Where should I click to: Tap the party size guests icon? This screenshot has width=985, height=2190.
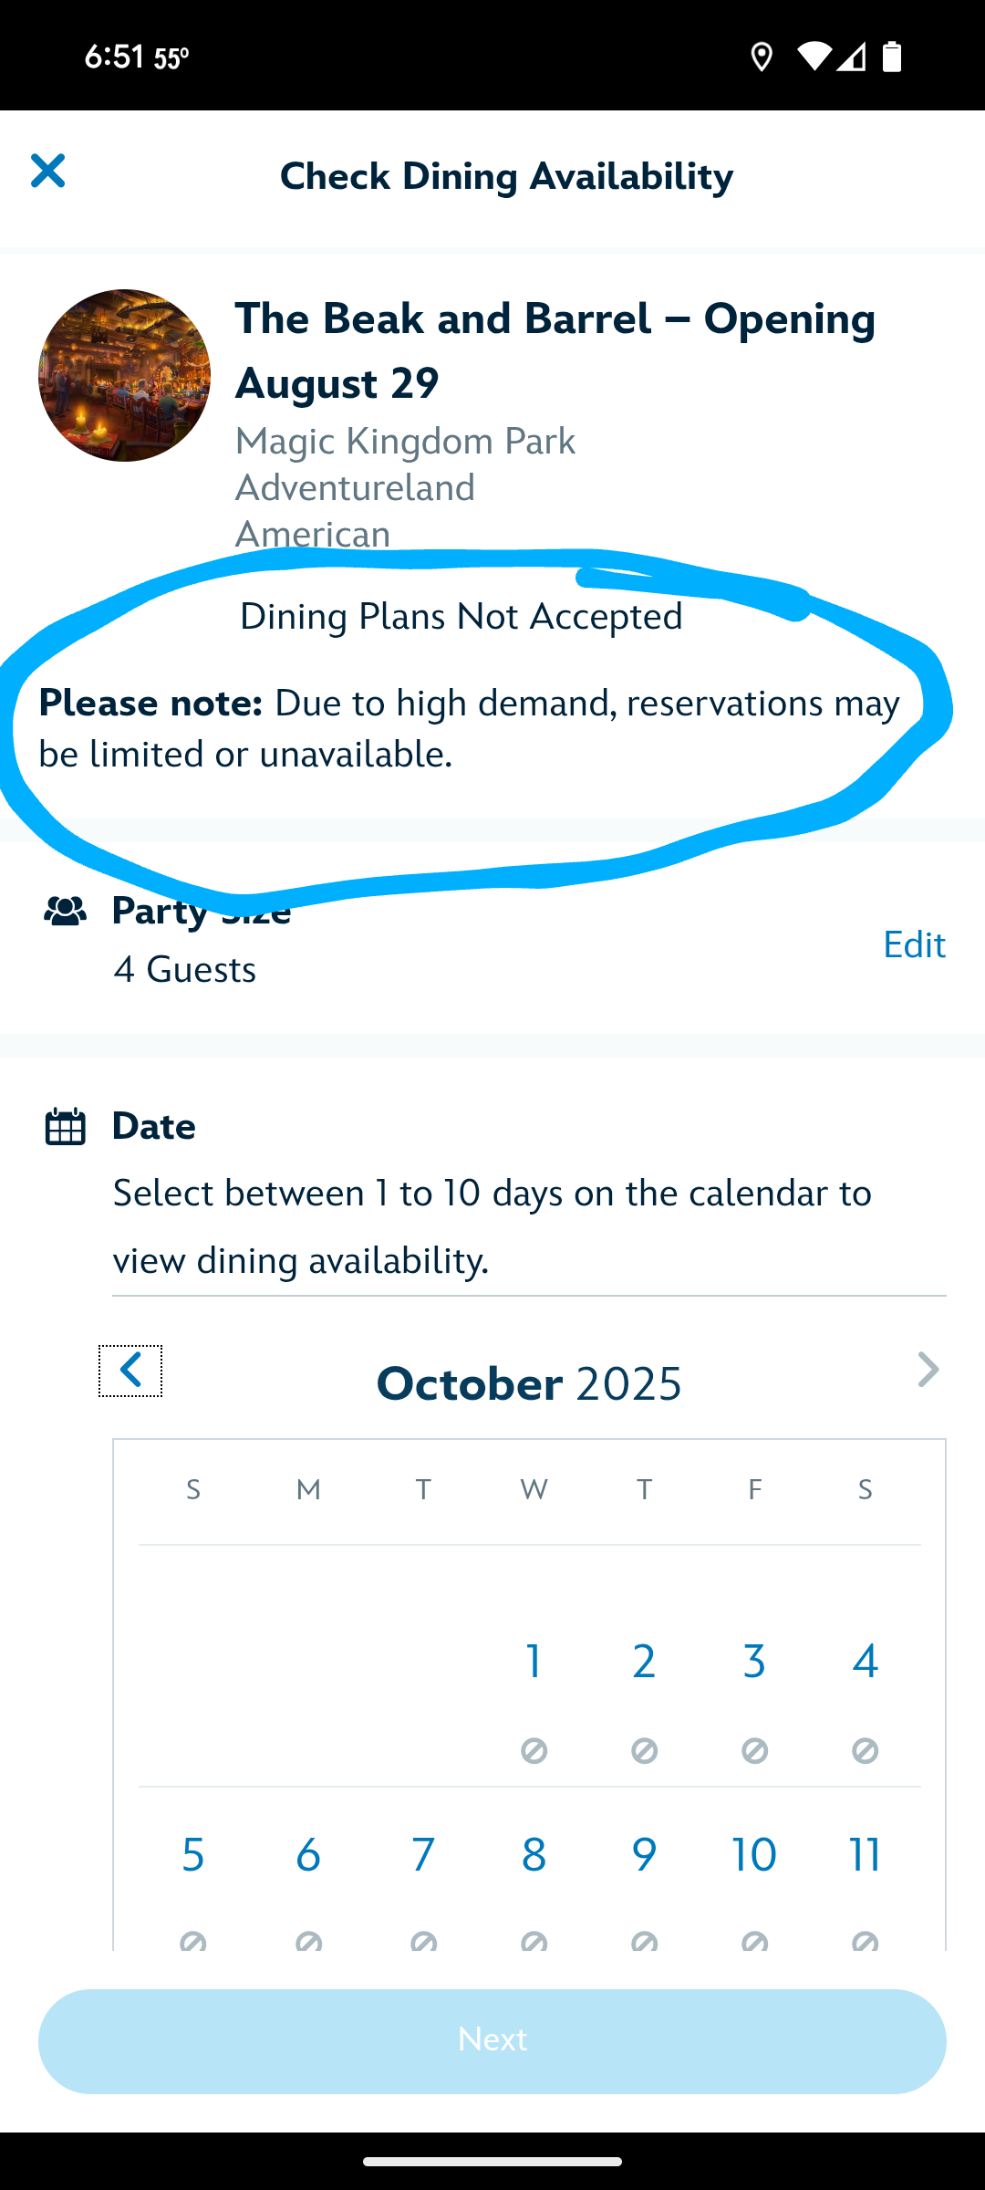pos(66,911)
